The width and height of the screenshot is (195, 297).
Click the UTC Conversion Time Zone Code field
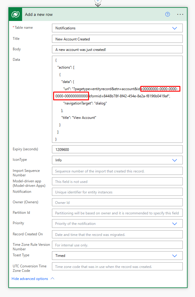(117, 266)
